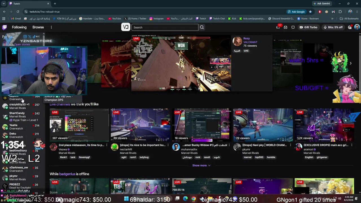Open nectarMR's channel avatar
361x203 pixels.
click(x=115, y=147)
